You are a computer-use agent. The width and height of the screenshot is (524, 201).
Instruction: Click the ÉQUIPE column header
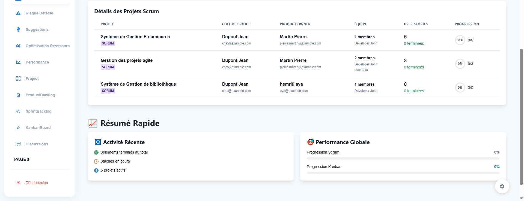point(361,24)
